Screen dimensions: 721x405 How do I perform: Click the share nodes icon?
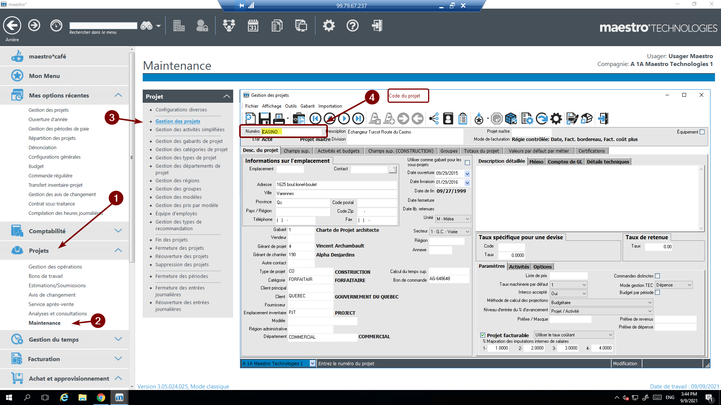click(434, 118)
